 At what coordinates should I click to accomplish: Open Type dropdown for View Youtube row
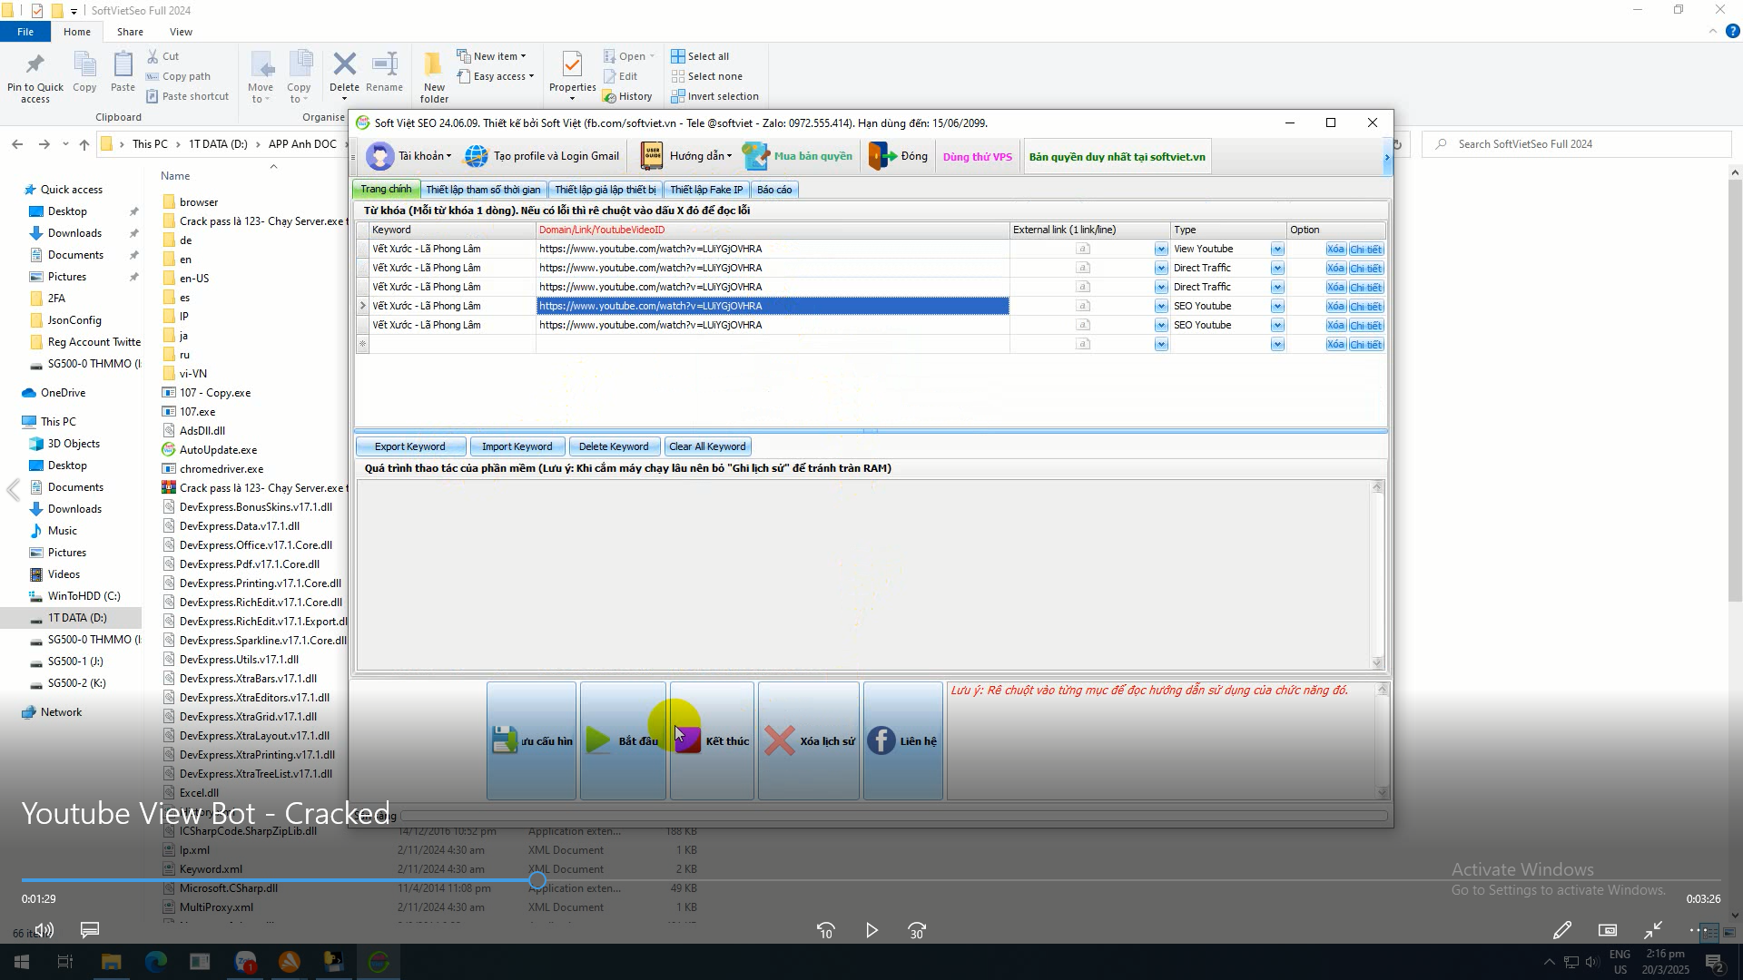1277,249
